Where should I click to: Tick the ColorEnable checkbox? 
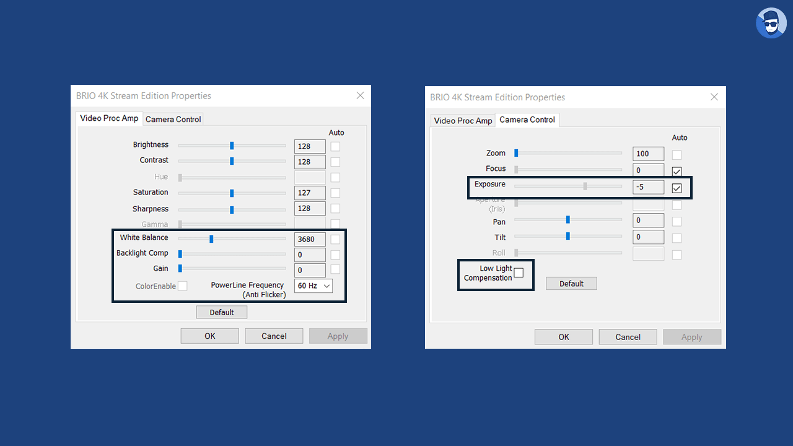click(x=183, y=286)
